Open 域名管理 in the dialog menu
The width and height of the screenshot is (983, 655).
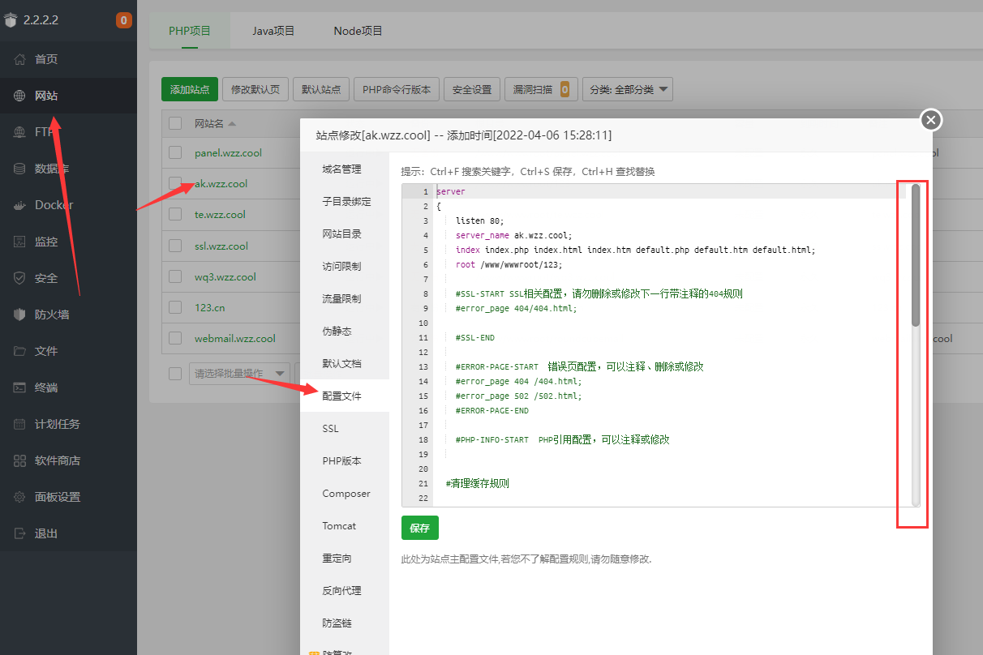coord(345,169)
